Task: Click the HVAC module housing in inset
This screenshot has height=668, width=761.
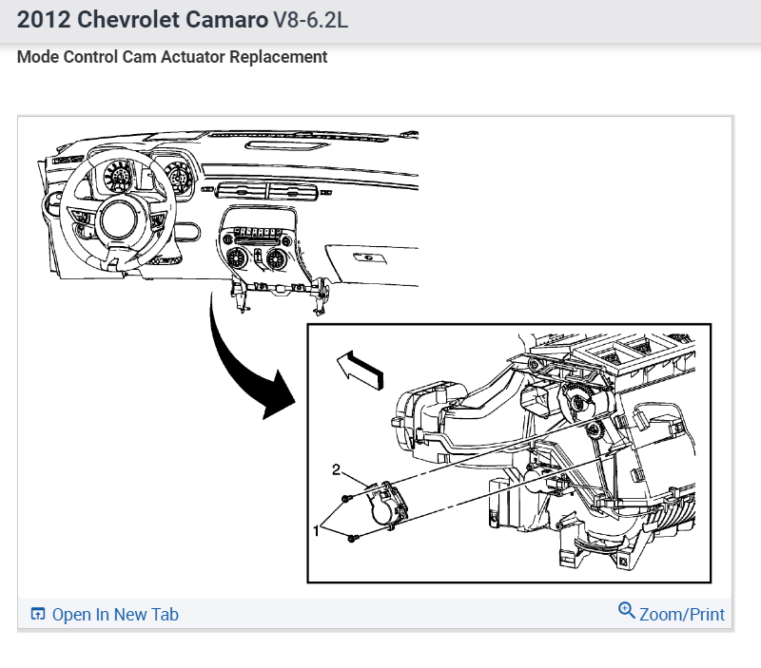Action: pos(545,451)
